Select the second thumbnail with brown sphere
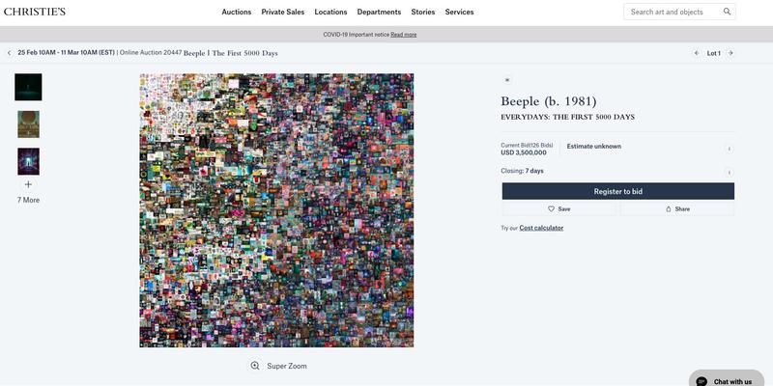 click(x=29, y=124)
